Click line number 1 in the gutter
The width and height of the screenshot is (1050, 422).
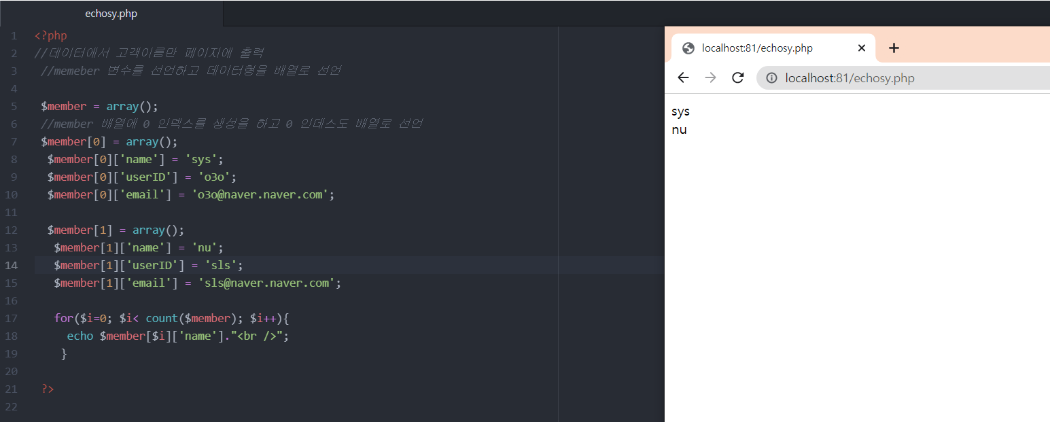(14, 35)
